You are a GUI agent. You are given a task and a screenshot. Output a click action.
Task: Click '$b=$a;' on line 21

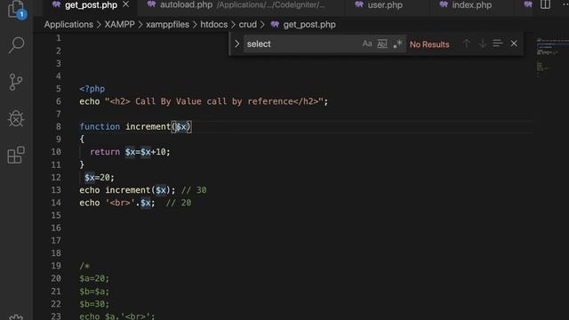click(94, 292)
